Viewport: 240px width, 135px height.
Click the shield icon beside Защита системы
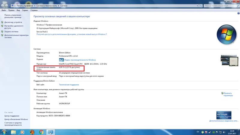2,31
